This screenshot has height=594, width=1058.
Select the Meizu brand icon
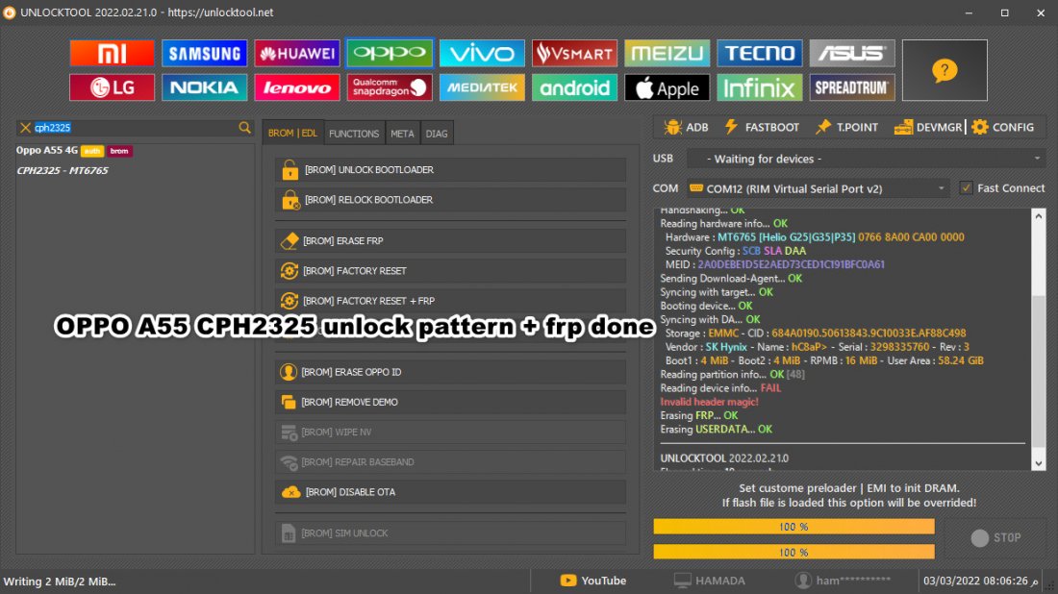[667, 53]
